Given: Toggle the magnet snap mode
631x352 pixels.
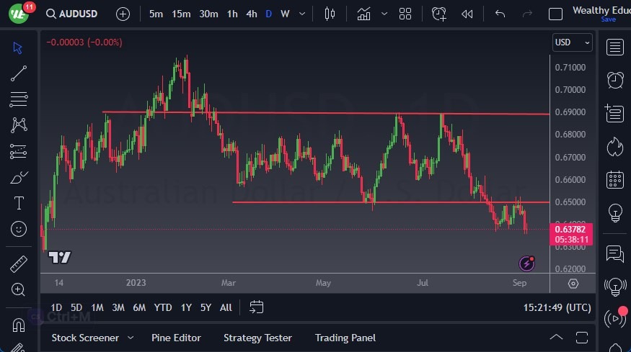Looking at the screenshot, I should [19, 325].
